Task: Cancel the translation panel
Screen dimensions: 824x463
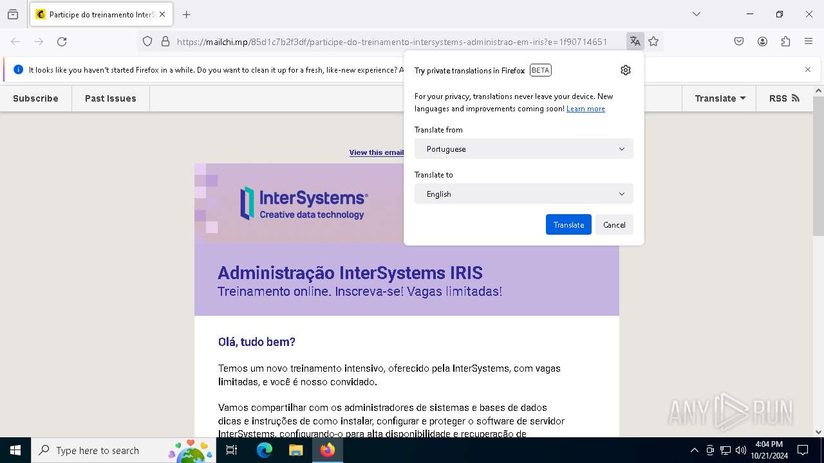Action: point(614,224)
